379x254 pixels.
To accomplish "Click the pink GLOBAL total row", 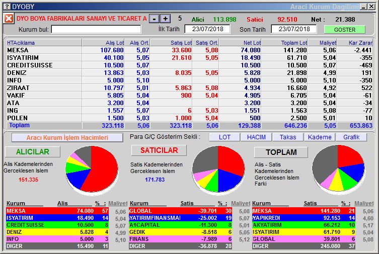I will coord(304,239).
